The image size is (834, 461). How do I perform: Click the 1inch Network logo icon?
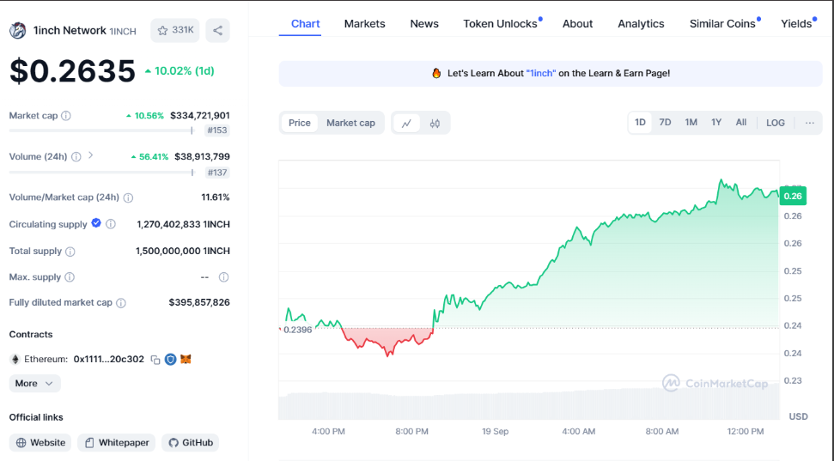tap(17, 30)
